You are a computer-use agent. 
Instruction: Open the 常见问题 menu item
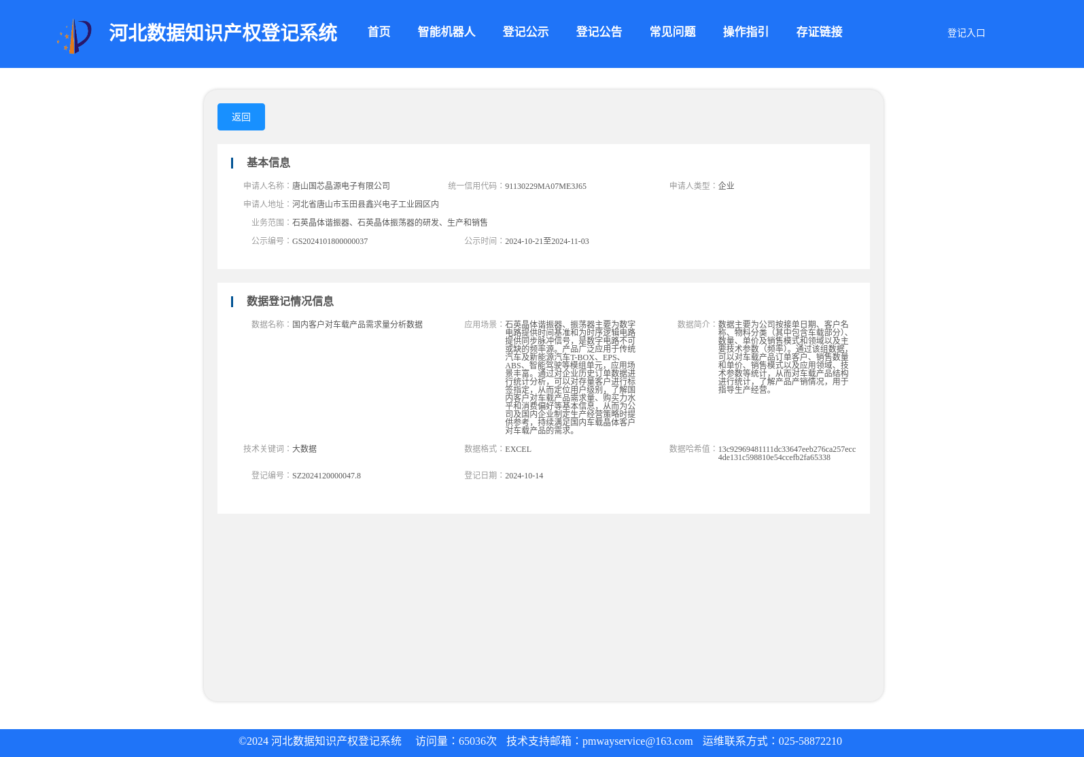click(x=672, y=32)
